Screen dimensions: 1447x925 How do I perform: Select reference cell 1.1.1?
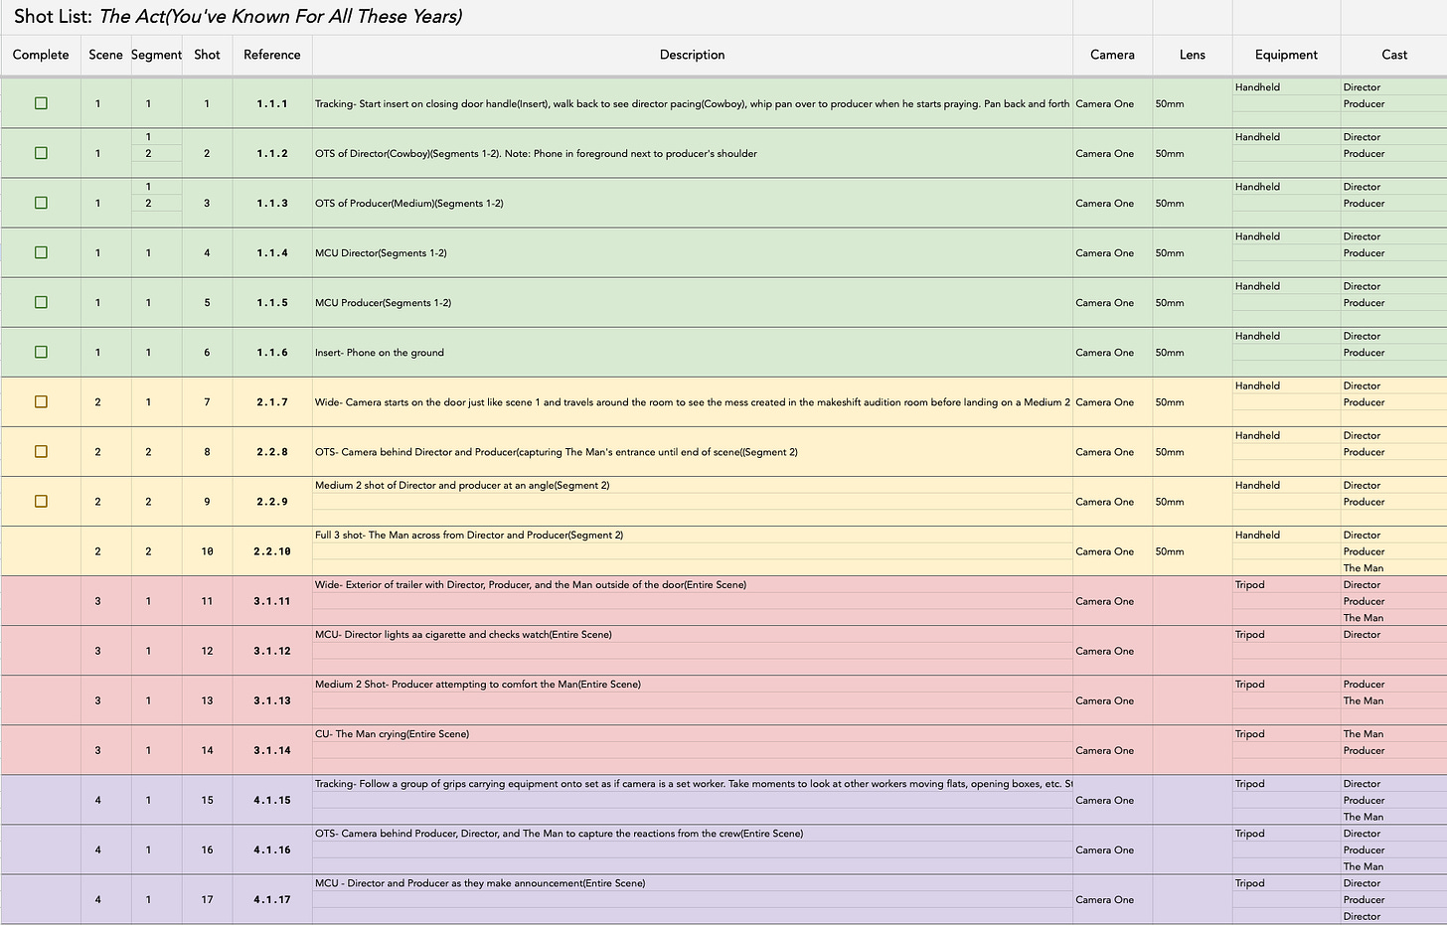pyautogui.click(x=272, y=103)
